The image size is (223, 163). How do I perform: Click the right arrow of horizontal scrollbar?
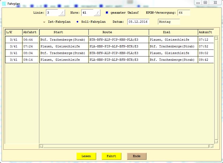coord(212,146)
